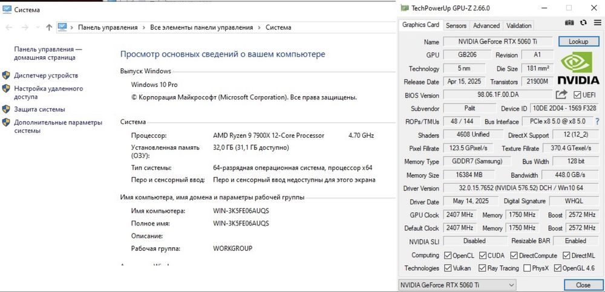Click the GPU-Z screenshot camera icon

tap(569, 23)
